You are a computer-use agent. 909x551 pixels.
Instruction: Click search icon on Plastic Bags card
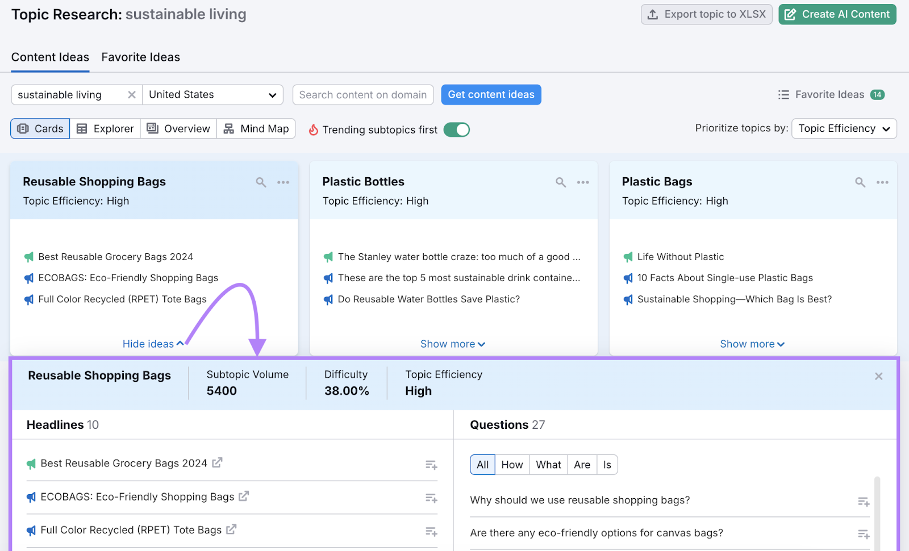pos(860,182)
